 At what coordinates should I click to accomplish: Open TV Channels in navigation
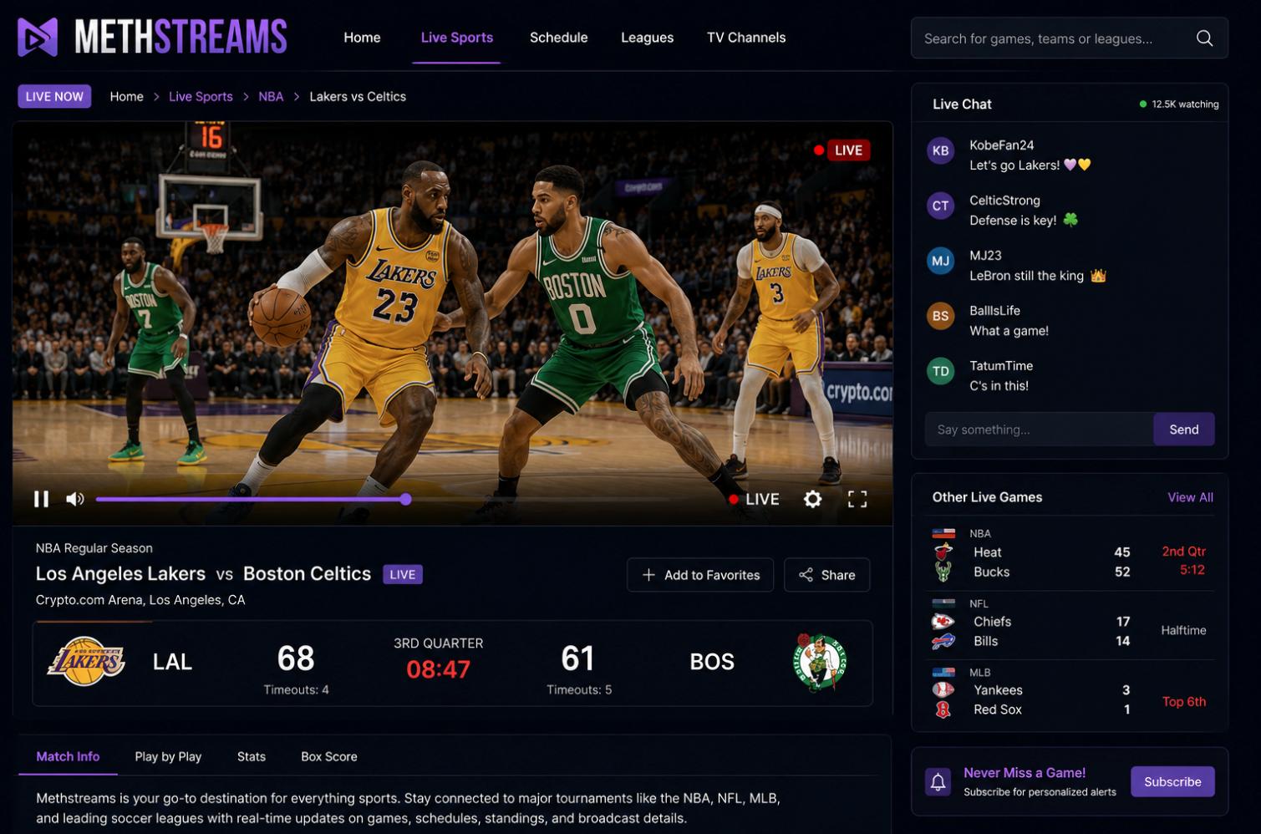(x=746, y=38)
